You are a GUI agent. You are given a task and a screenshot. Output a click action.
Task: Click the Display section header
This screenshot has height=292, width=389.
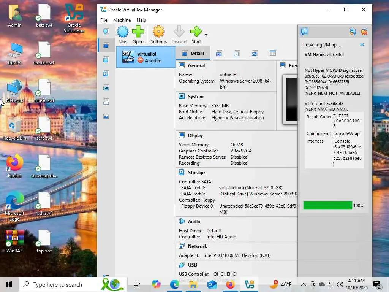click(x=195, y=136)
